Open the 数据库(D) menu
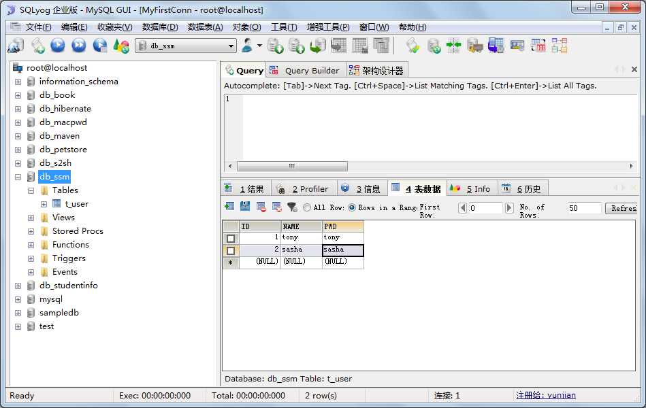 [160, 27]
